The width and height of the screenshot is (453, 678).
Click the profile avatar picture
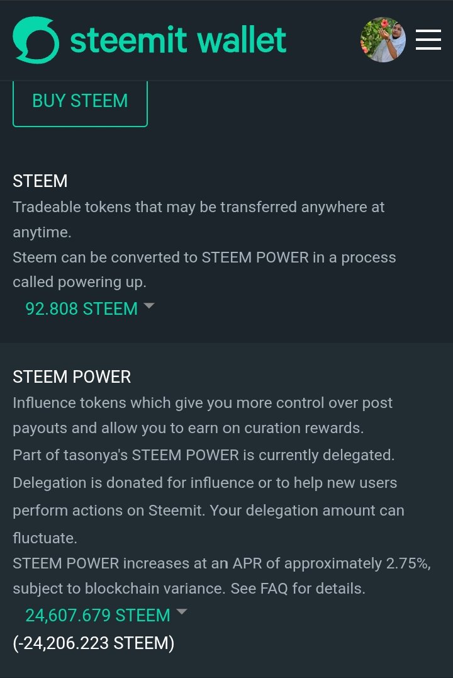point(383,40)
